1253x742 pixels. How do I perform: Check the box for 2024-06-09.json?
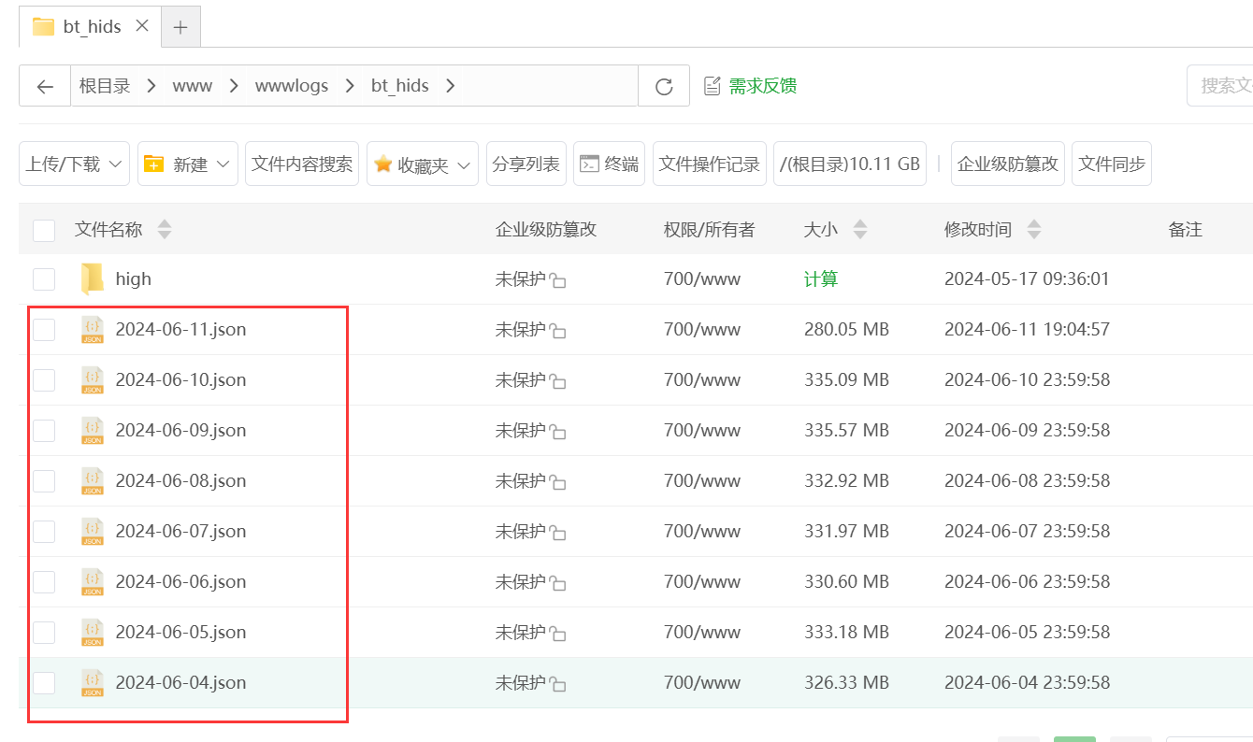(44, 430)
